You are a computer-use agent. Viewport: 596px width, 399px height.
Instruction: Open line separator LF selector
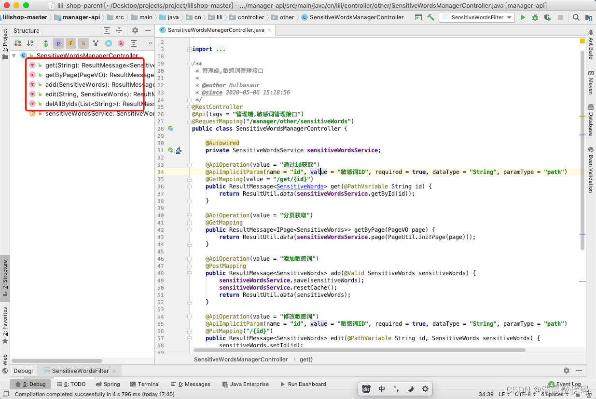pos(504,394)
